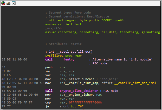
Task: Select the xor edx, edx instruction
Action: (x=60, y=71)
